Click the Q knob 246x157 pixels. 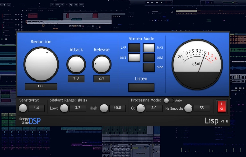click(x=140, y=108)
